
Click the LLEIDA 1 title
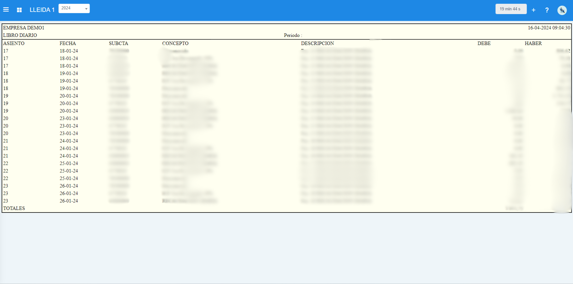[42, 10]
